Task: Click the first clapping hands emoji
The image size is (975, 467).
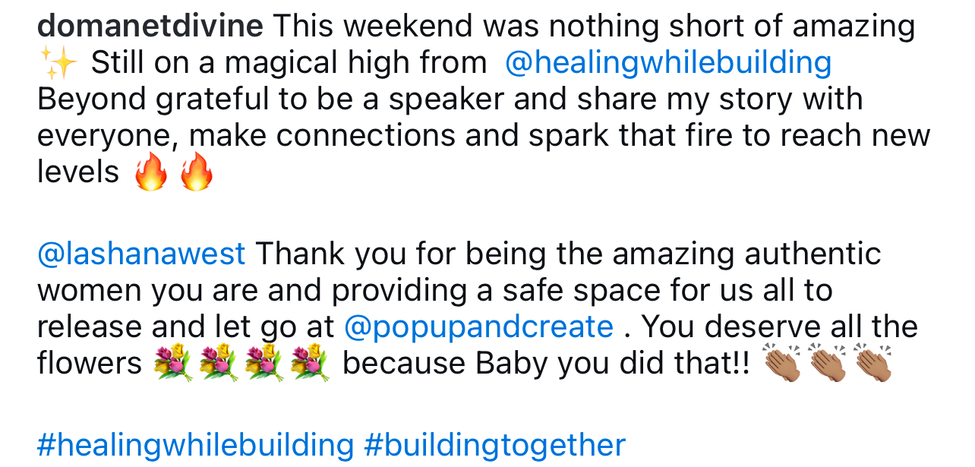Action: coord(782,363)
